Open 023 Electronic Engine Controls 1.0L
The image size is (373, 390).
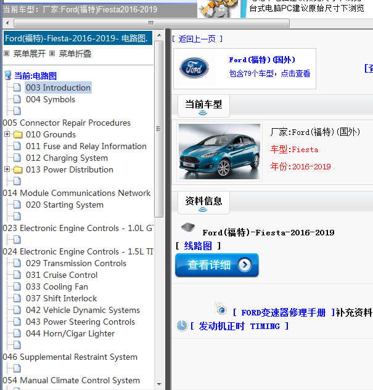[x=78, y=228]
